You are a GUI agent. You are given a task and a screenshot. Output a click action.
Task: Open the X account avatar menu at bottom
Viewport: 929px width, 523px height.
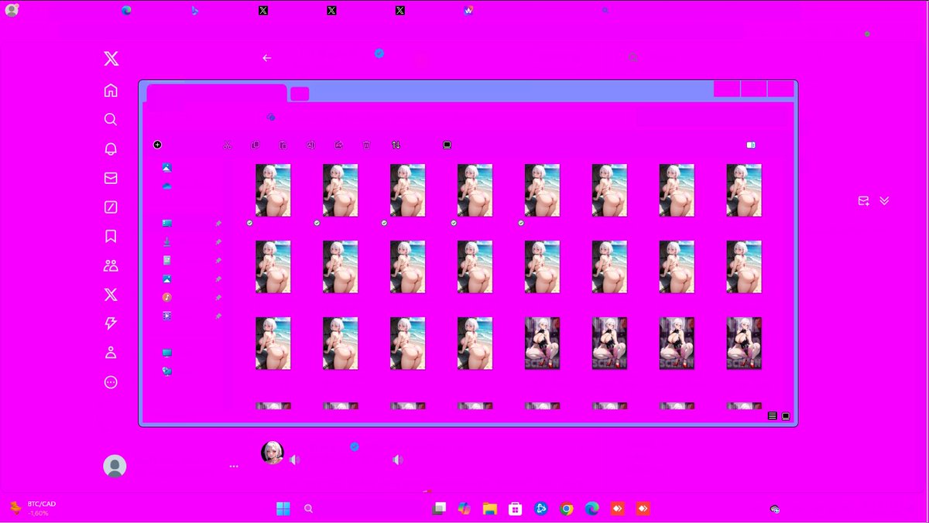coord(115,466)
